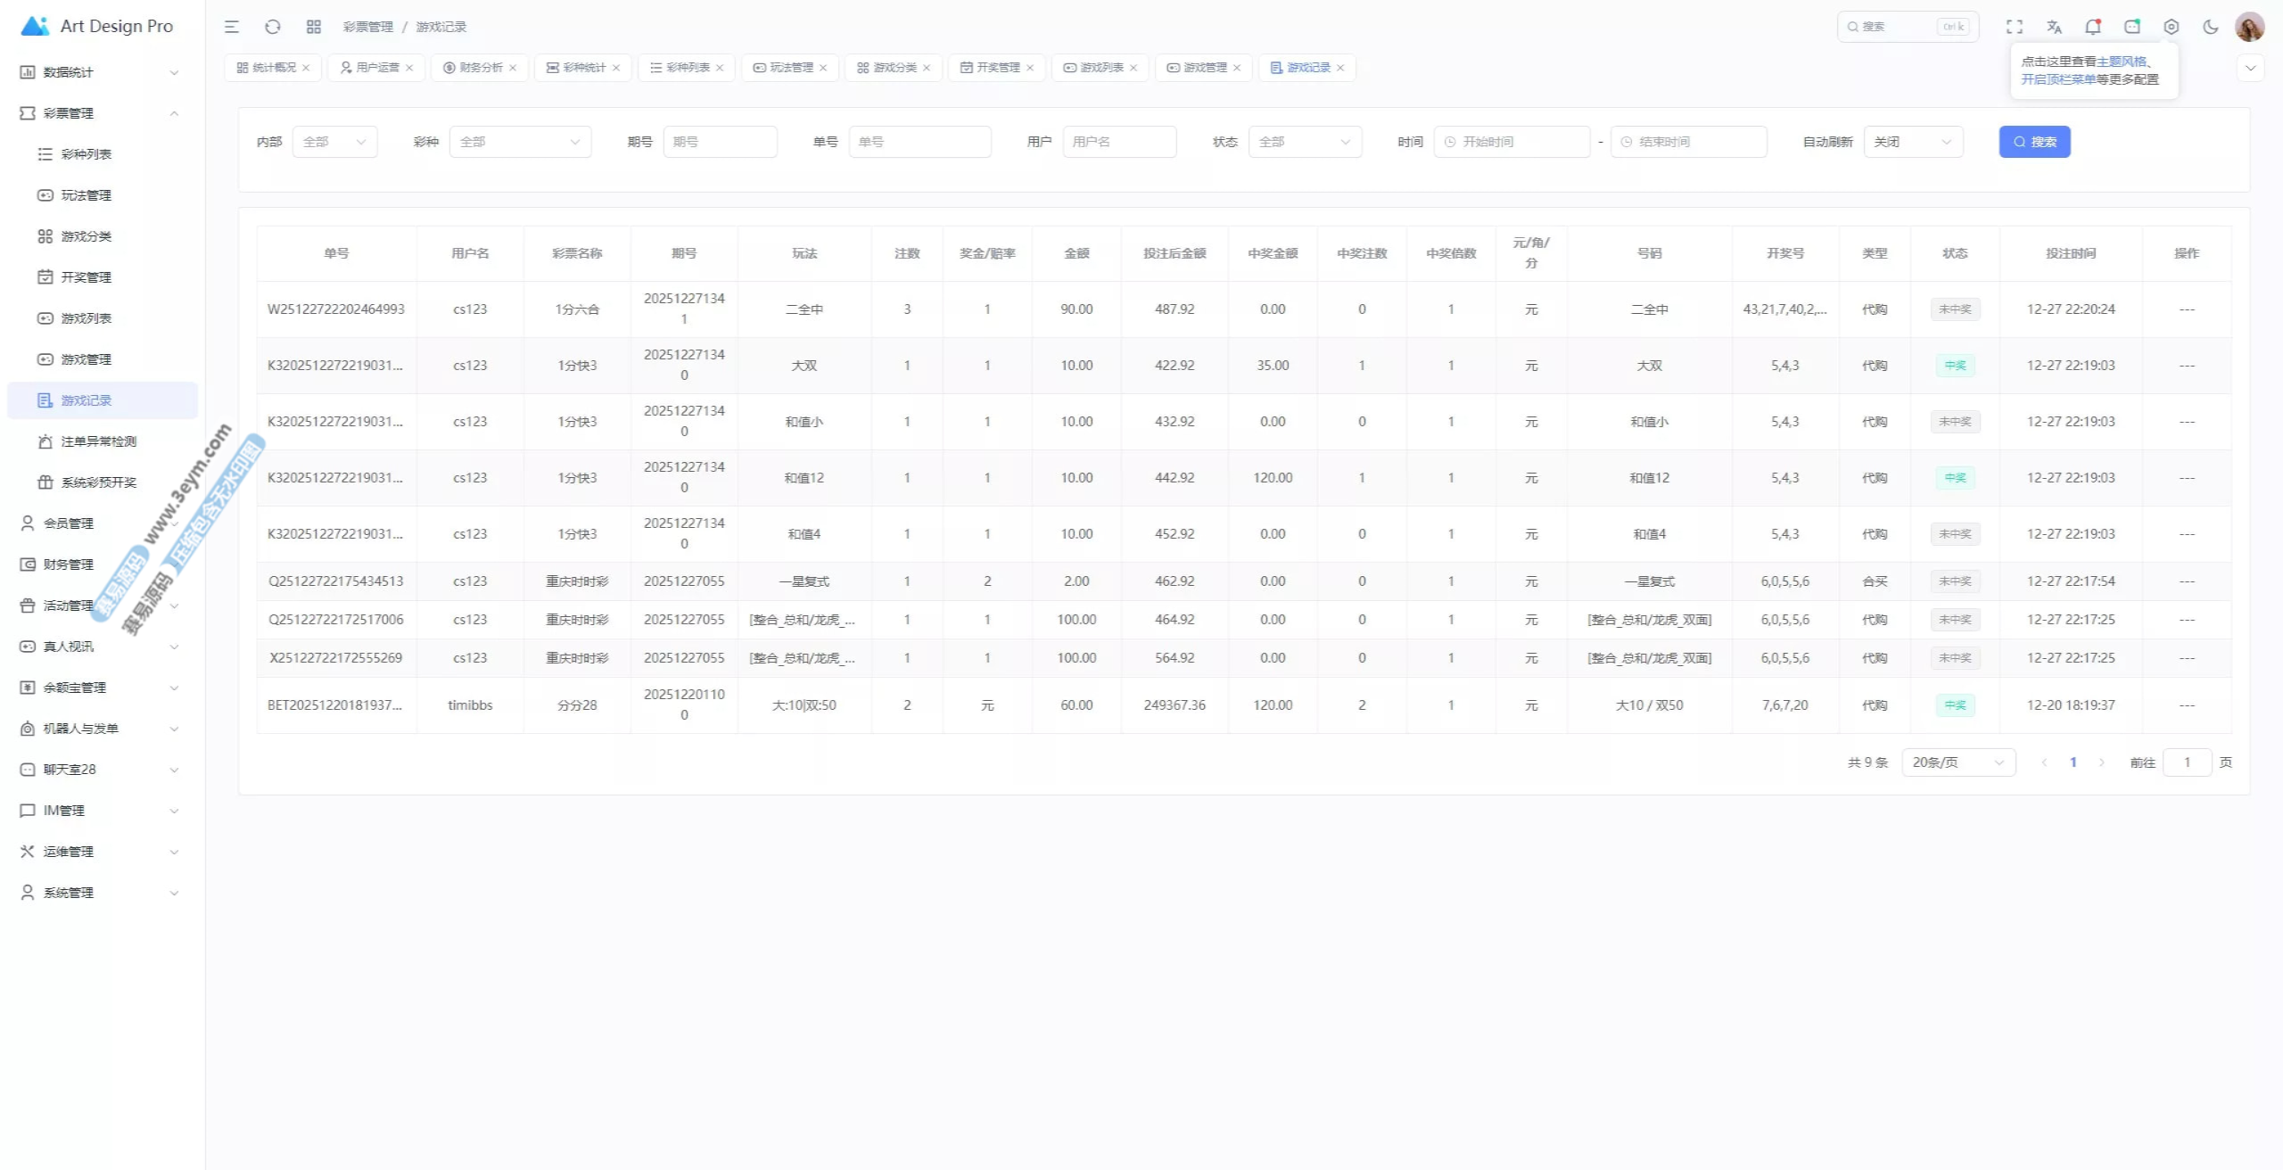Open the 状态 filter dropdown
2283x1170 pixels.
pyautogui.click(x=1305, y=142)
